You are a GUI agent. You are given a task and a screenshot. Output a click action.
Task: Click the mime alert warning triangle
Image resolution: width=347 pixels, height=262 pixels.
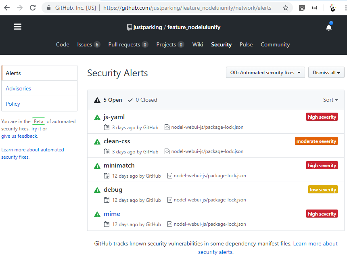point(97,214)
